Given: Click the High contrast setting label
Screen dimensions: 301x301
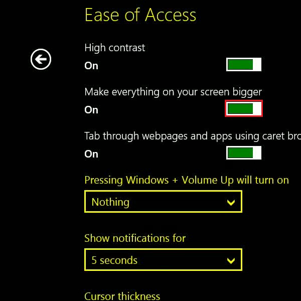Looking at the screenshot, I should [x=114, y=48].
